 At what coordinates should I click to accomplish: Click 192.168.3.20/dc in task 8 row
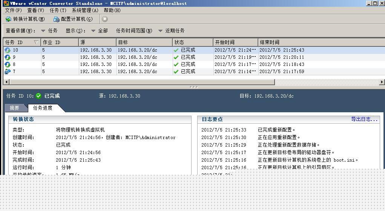138,64
